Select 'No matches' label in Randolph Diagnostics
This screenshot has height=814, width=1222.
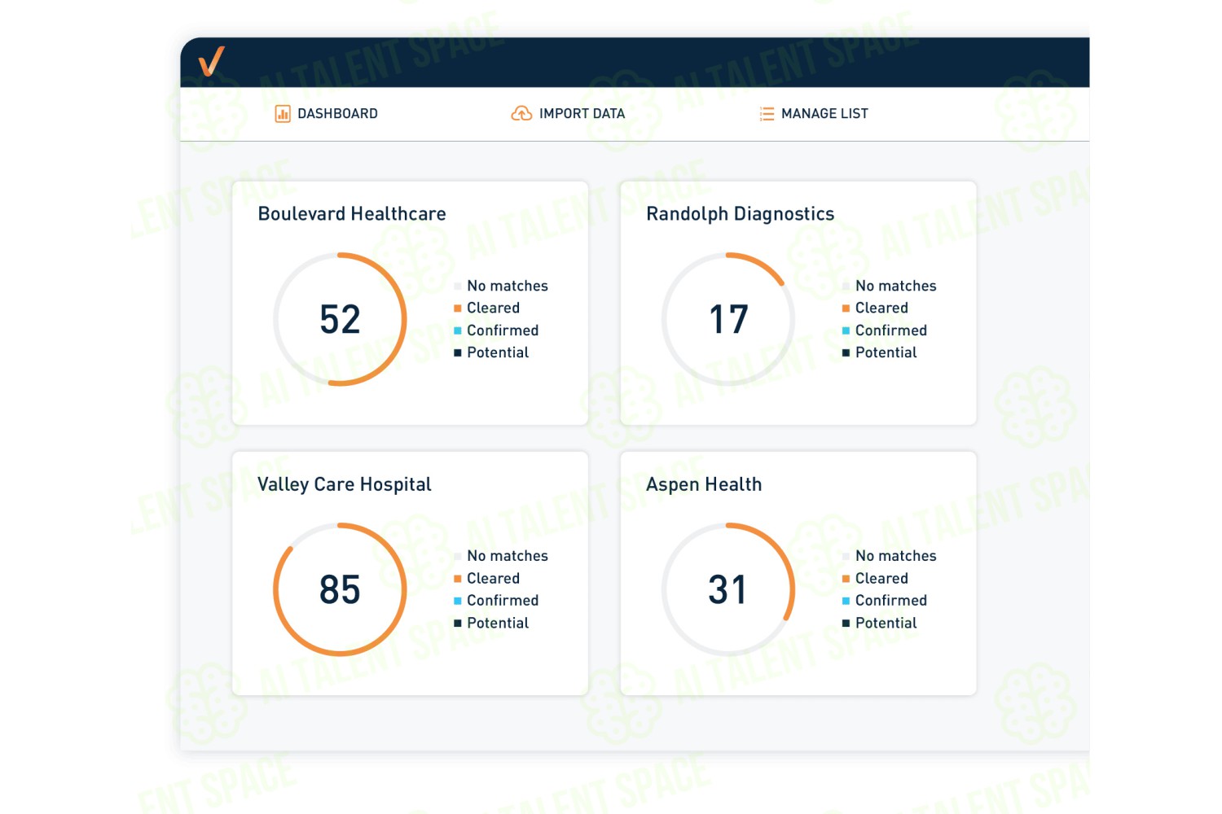tap(896, 286)
